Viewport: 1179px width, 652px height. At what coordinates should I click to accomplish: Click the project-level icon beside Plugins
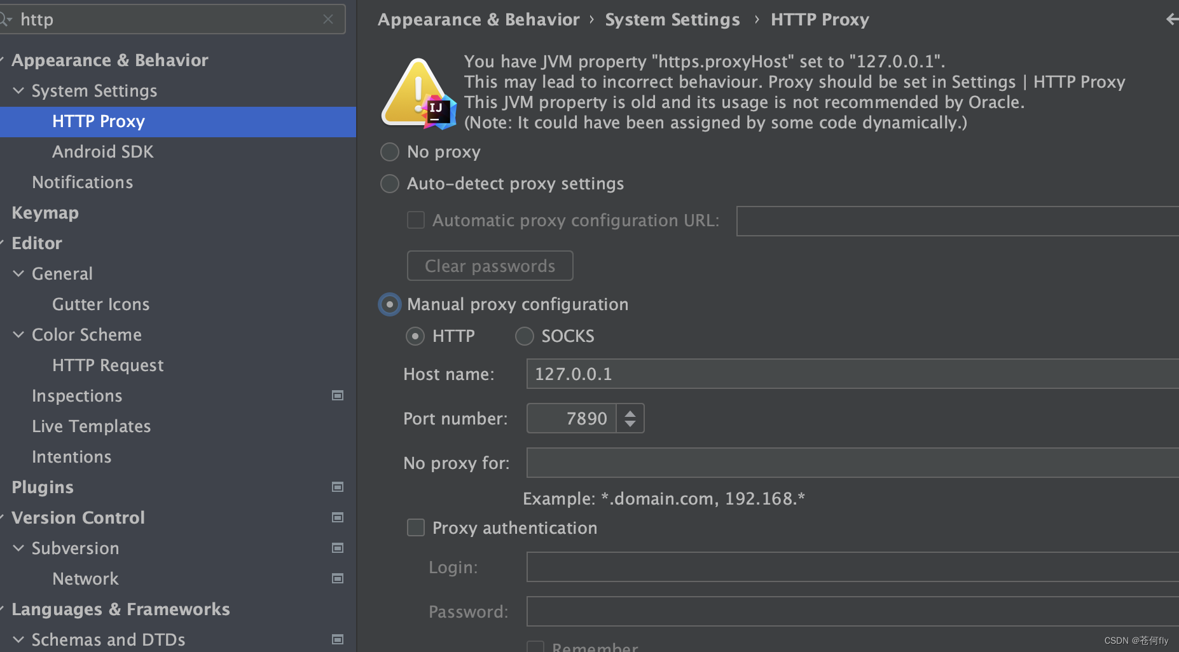[x=338, y=487]
